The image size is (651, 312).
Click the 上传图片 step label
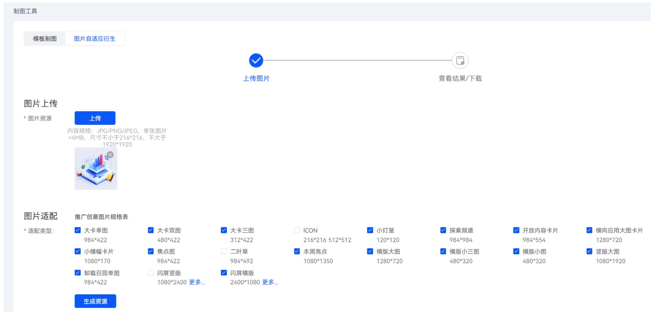[256, 78]
